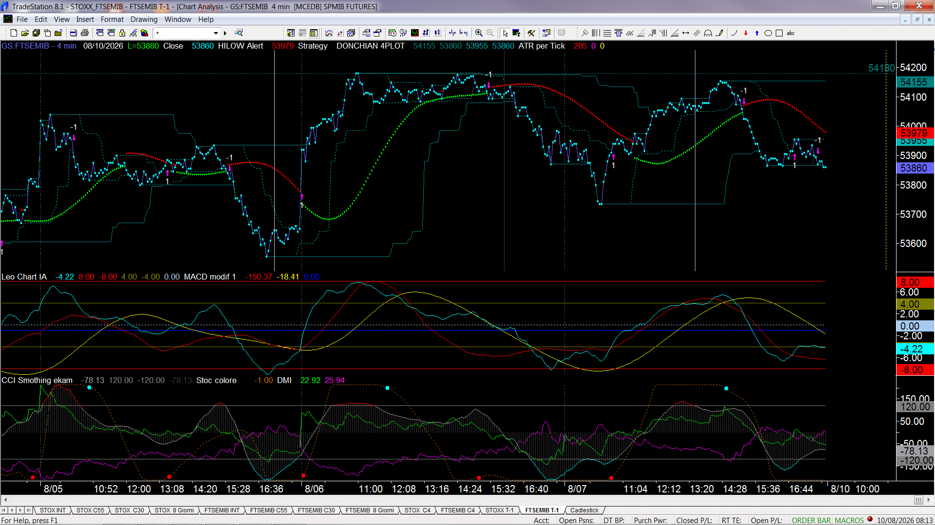The width and height of the screenshot is (935, 525).
Task: Select the rectangle drawing tool
Action: 779,33
